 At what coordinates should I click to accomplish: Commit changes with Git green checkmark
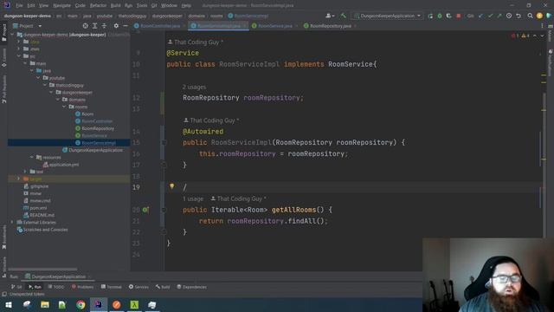pyautogui.click(x=490, y=16)
